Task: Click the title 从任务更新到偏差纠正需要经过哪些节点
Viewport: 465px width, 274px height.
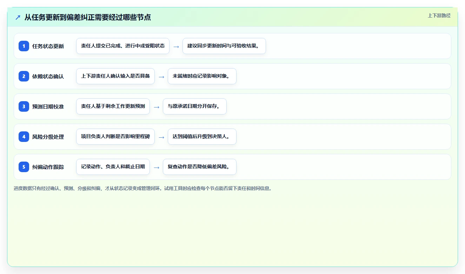Action: tap(88, 17)
